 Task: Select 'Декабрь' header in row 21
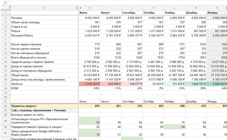[196, 101]
